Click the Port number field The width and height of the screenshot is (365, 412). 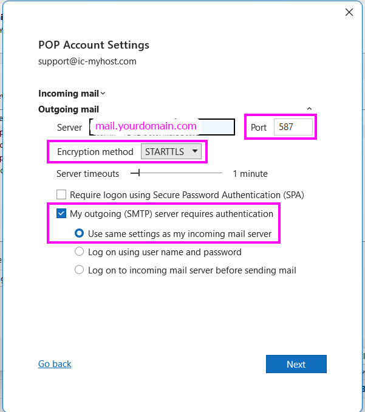click(x=293, y=128)
